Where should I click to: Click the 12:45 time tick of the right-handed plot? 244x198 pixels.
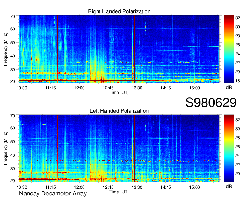108,88
